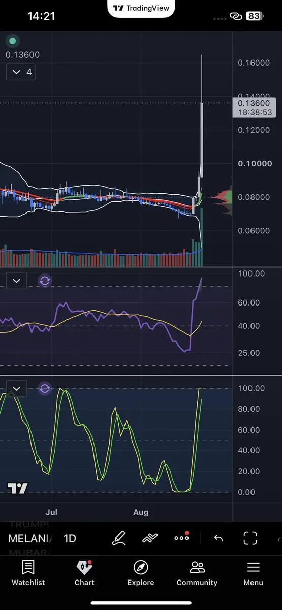Collapse the indicator legend showing 4
Image resolution: width=282 pixels, height=610 pixels.
pos(21,72)
